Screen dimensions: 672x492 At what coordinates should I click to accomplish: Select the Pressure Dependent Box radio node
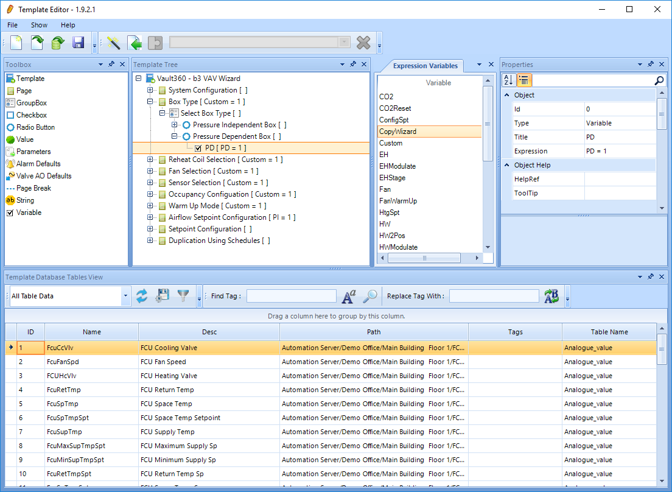pos(232,136)
